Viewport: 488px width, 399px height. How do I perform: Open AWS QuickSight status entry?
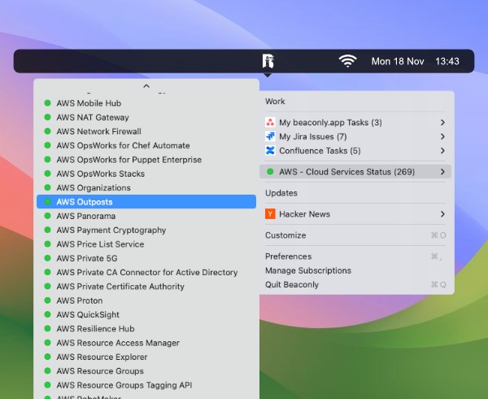pyautogui.click(x=88, y=315)
